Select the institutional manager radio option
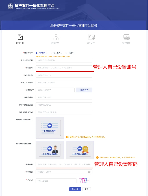The height and width of the screenshot is (196, 148). 37,53
